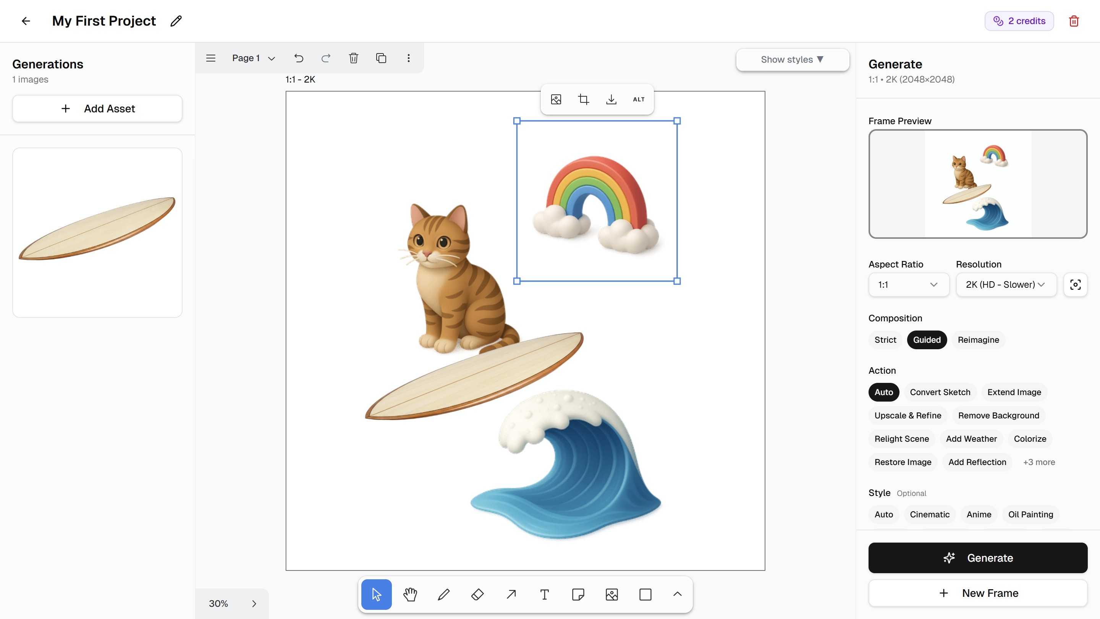Expand the Page 1 selector
1100x619 pixels.
(254, 58)
